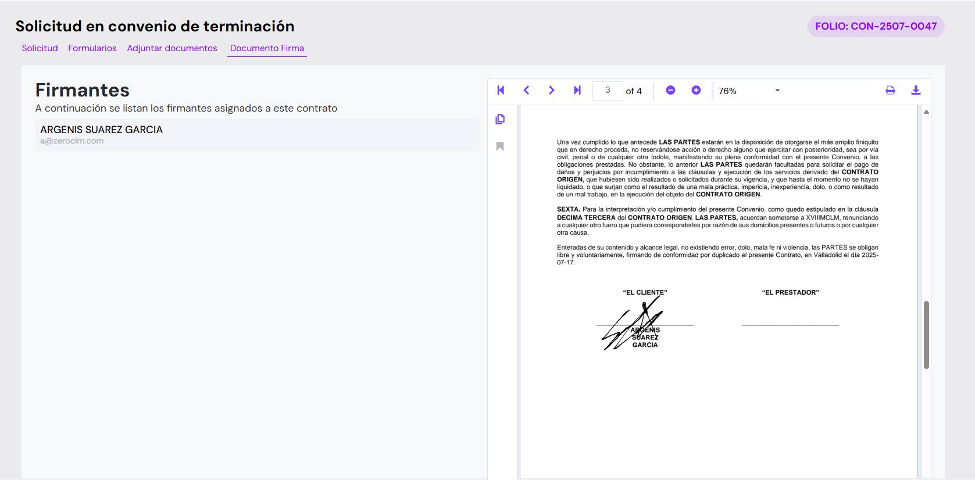Switch to Solicitud tab
Image resolution: width=975 pixels, height=480 pixels.
(40, 48)
